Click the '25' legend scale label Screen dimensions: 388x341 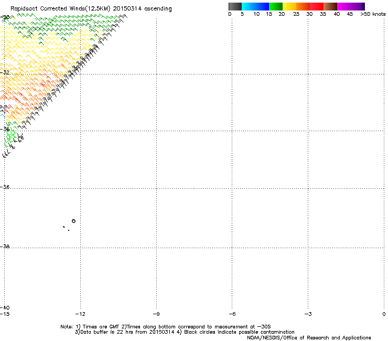point(296,14)
